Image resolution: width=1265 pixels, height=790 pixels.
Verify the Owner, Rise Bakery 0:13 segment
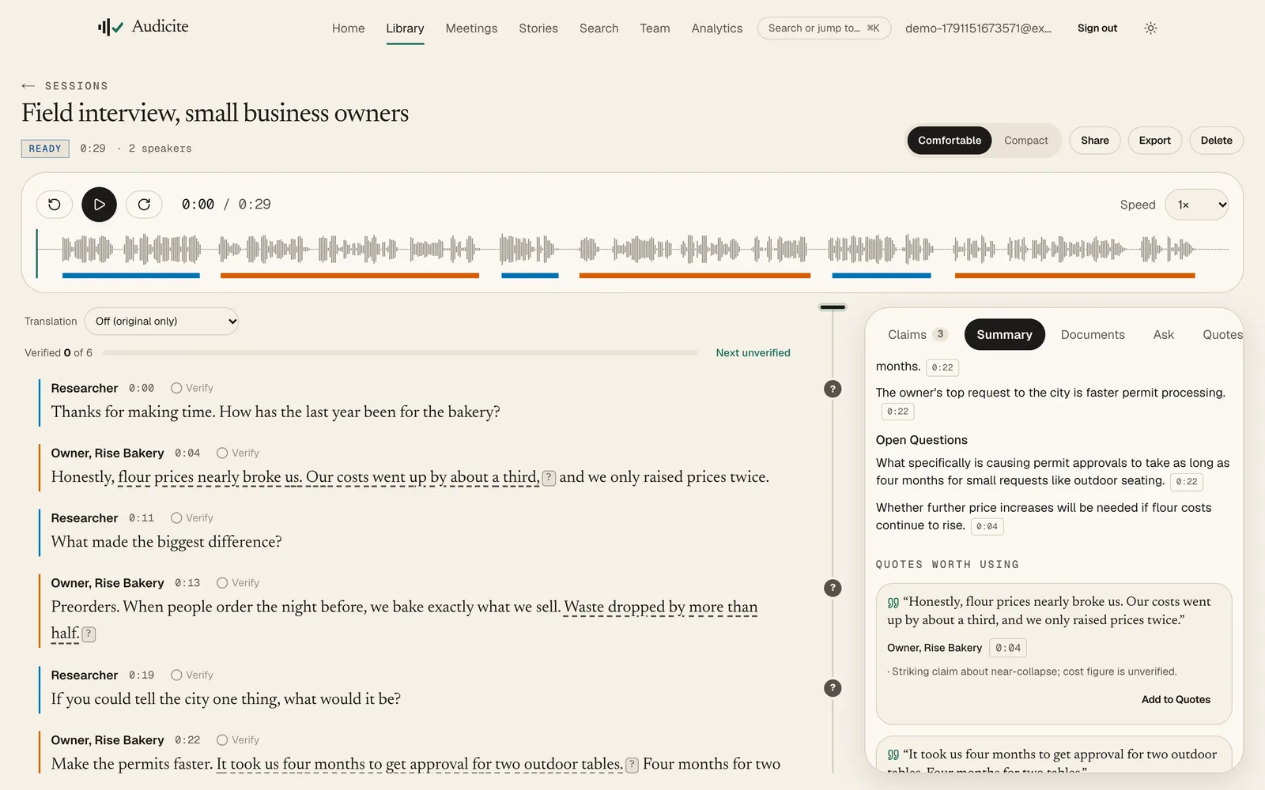click(238, 583)
